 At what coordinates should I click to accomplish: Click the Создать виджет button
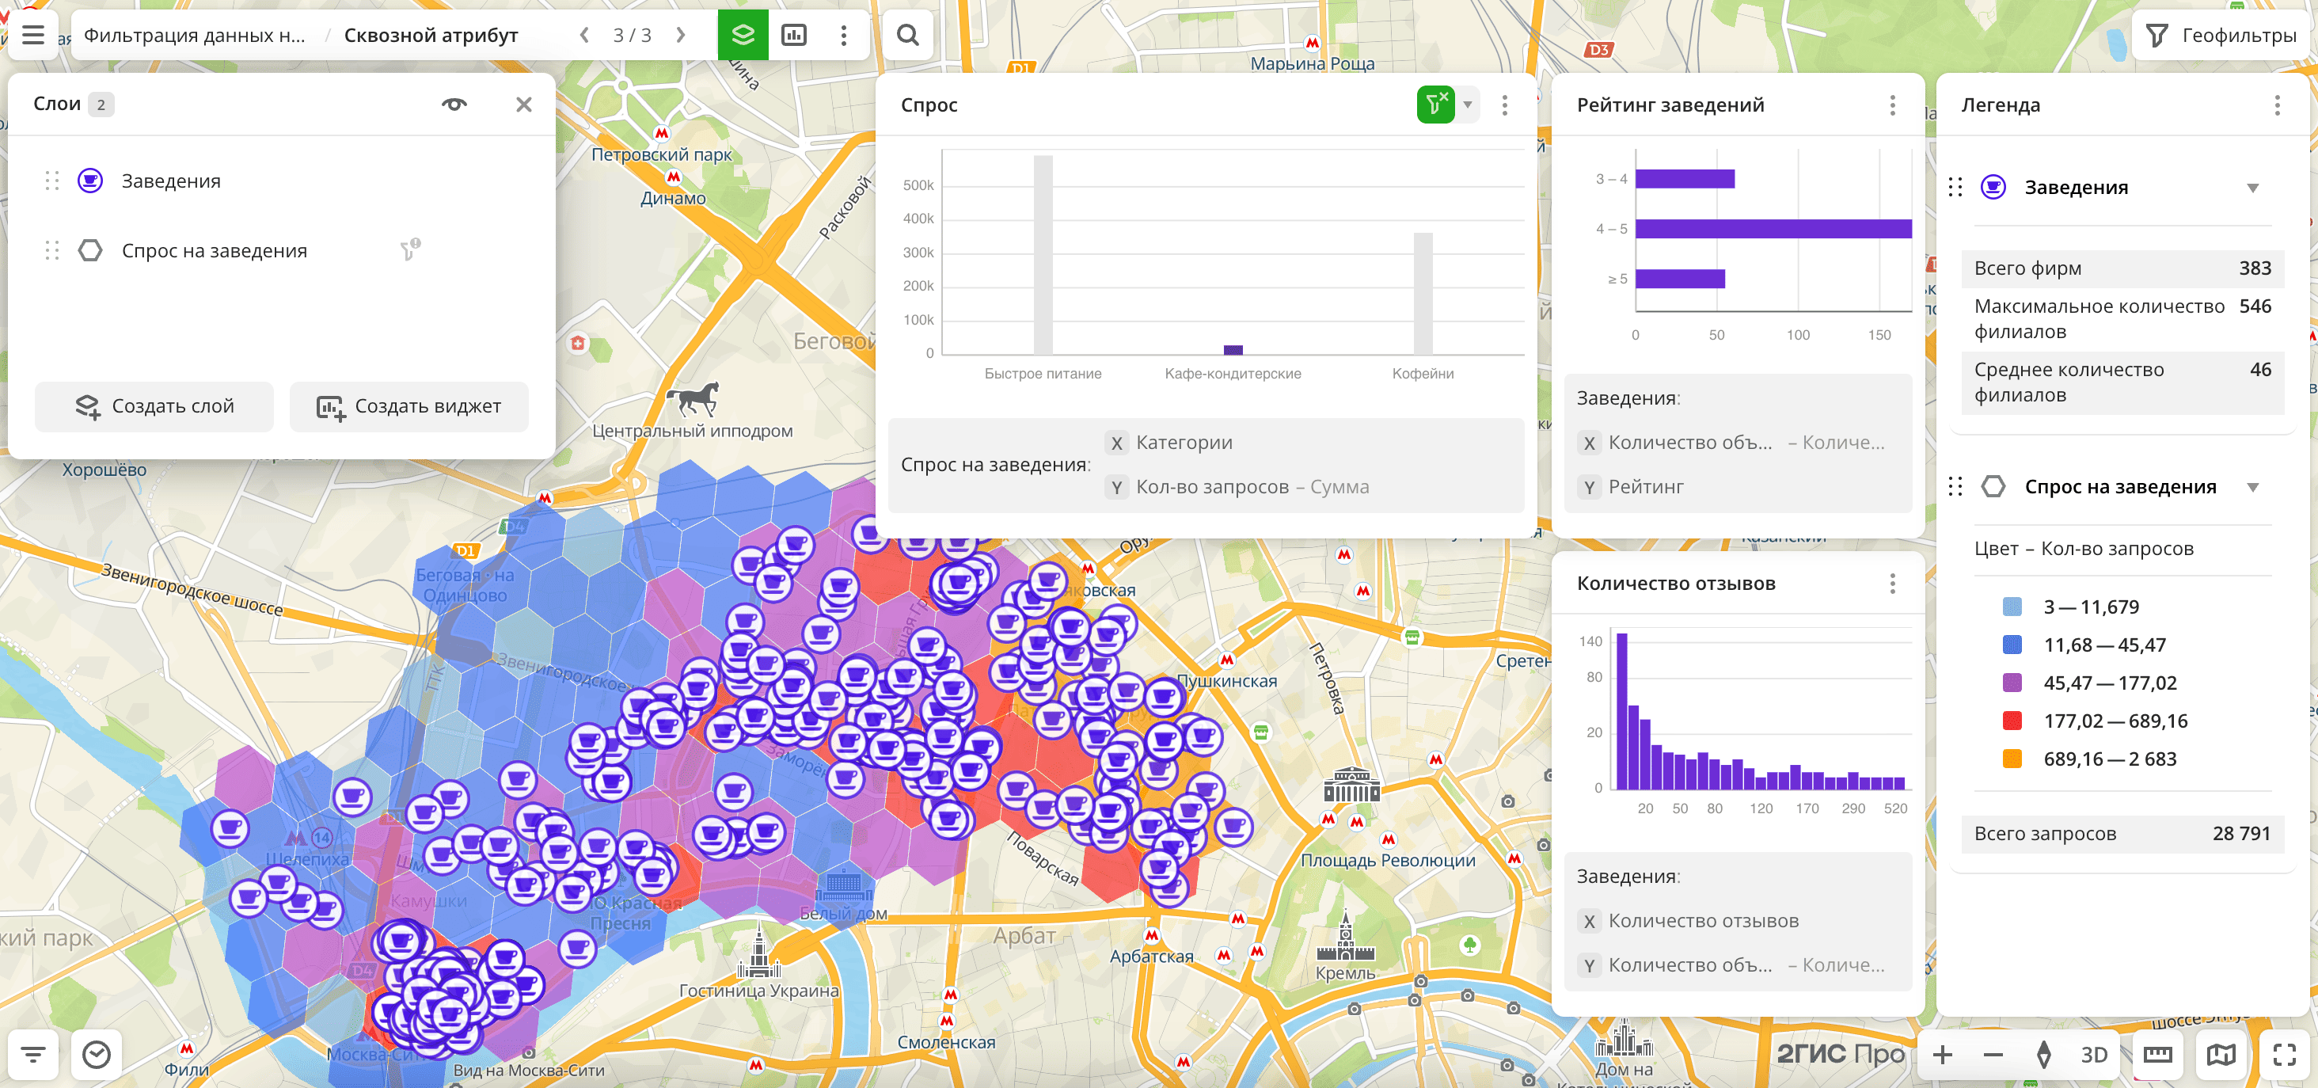click(408, 407)
